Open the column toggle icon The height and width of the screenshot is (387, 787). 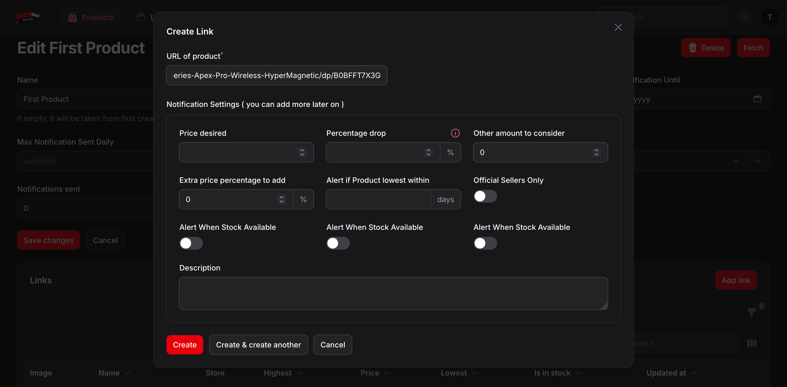751,343
